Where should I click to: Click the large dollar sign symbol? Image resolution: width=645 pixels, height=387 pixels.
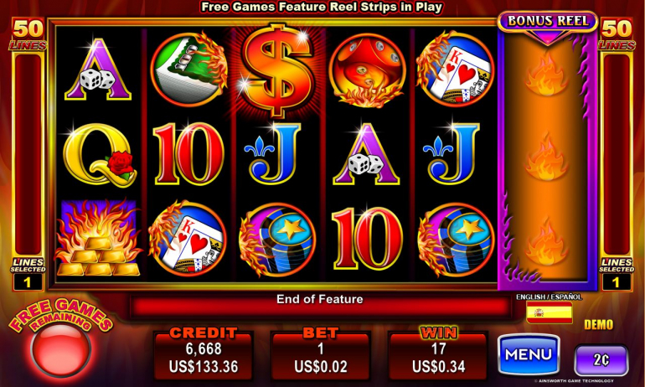(x=276, y=69)
